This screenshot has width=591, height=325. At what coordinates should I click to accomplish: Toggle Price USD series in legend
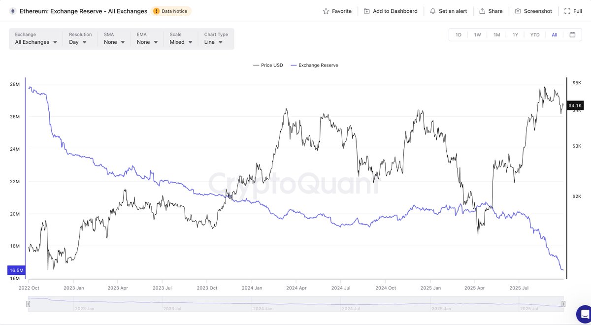[x=268, y=65]
